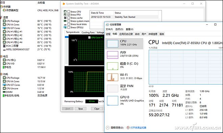
Task: Click the PCH 二极管 sensor icon
Action: (4, 46)
